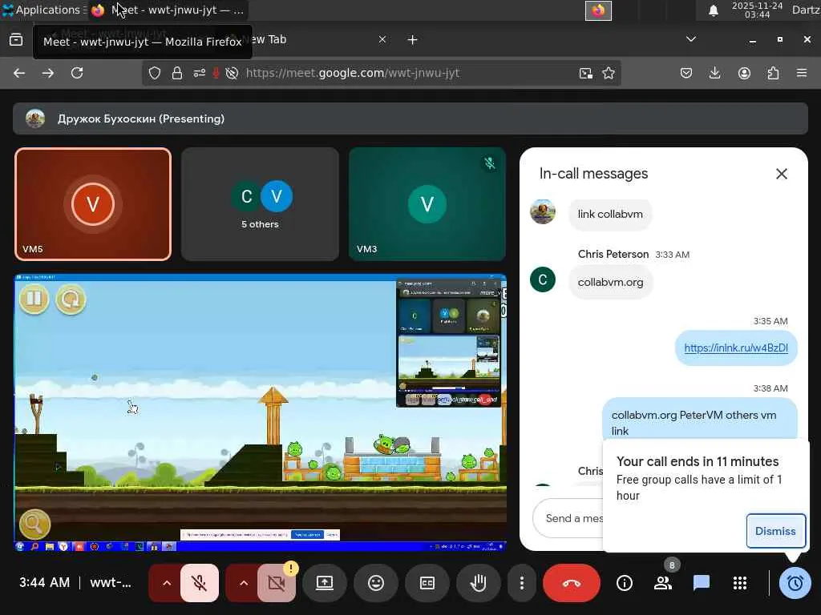Go forward in Firefox history
Image resolution: width=821 pixels, height=615 pixels.
point(48,73)
